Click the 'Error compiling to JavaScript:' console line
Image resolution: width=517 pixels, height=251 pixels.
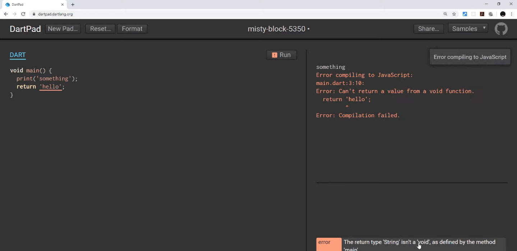coord(365,75)
